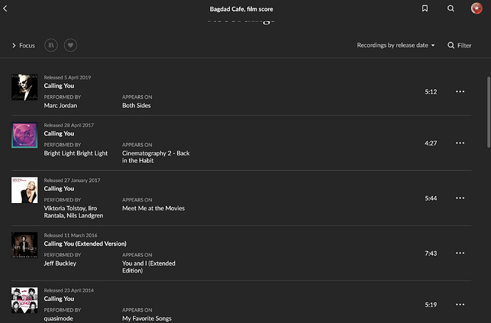The image size is (491, 323).
Task: Open more options for quasimode recording
Action: tap(460, 305)
